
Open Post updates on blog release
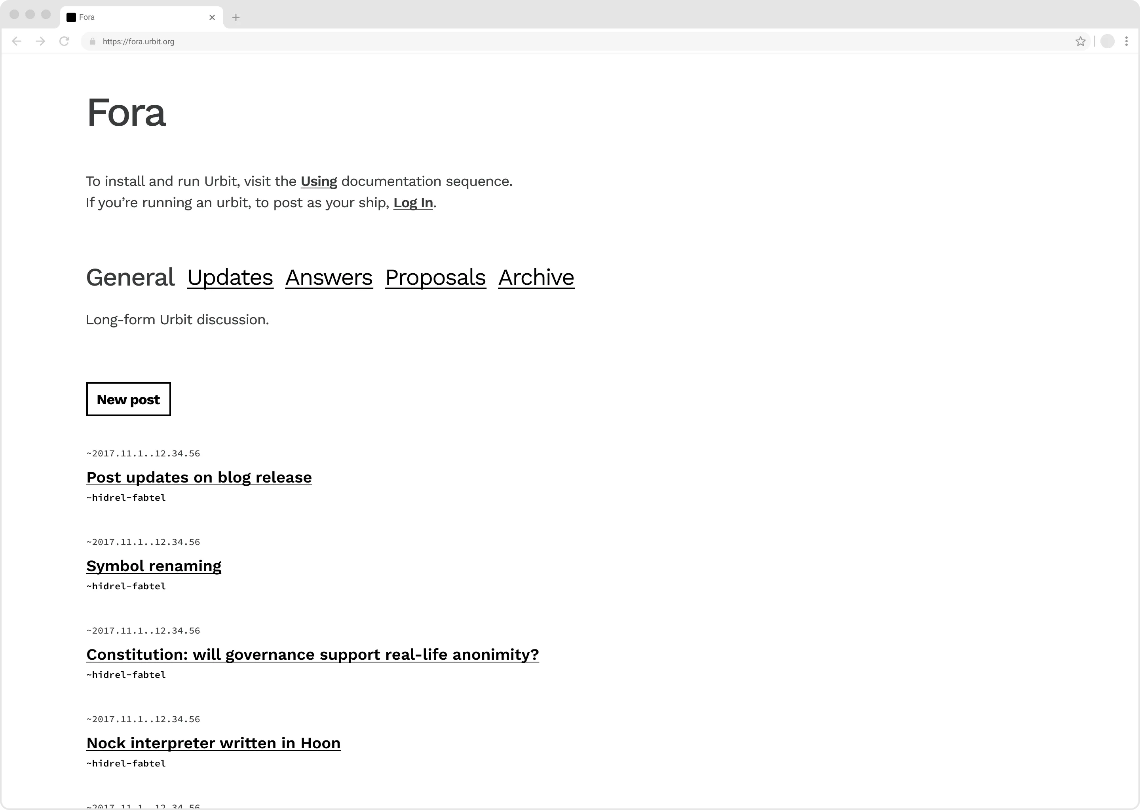point(199,477)
